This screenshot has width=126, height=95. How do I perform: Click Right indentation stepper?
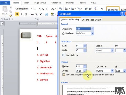85,50
